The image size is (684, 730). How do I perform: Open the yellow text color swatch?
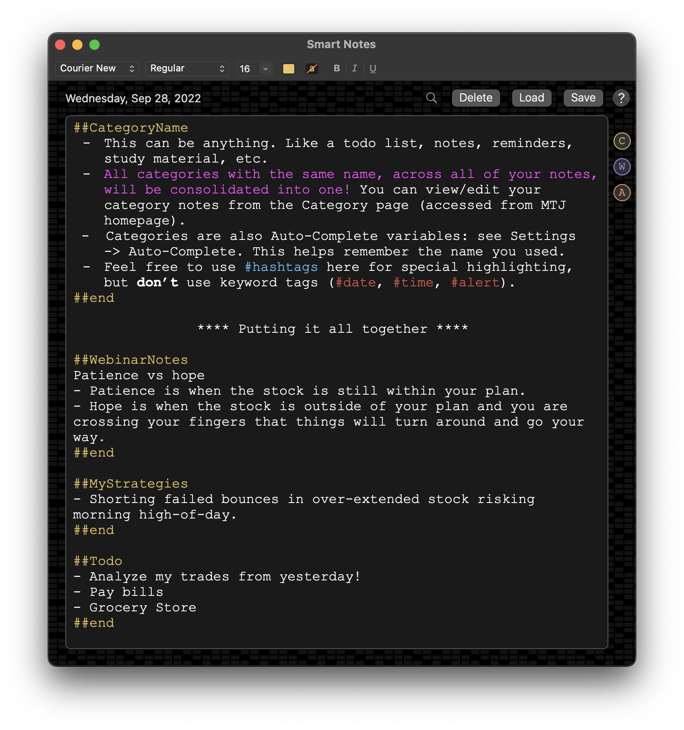pos(289,69)
